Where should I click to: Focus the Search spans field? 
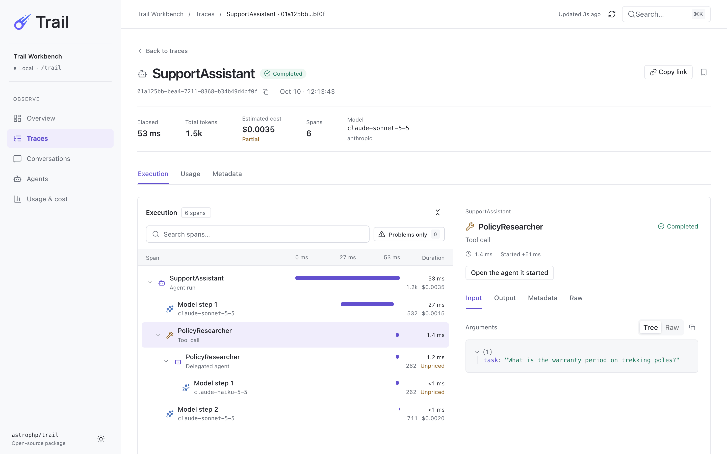tap(257, 234)
